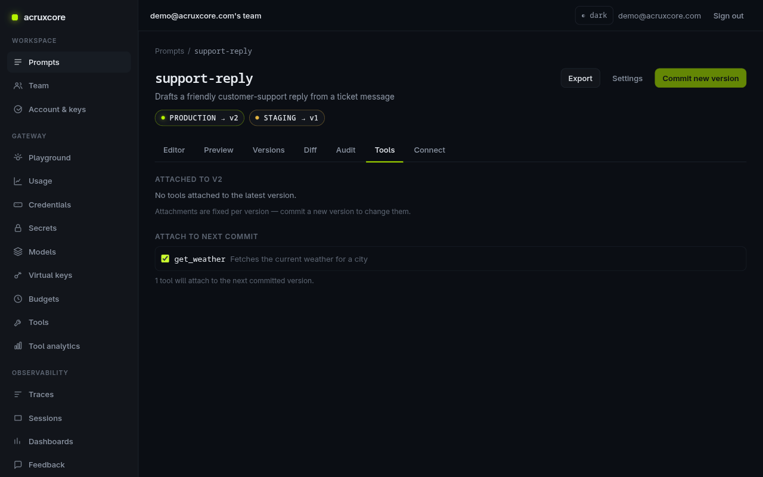This screenshot has width=763, height=477.
Task: Click the Secrets lock icon
Action: pos(18,228)
